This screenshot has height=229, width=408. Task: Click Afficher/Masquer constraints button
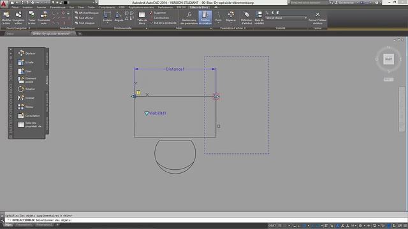pos(87,13)
